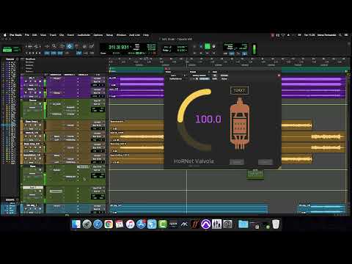Open the Setup menu
Image resolution: width=352 pixels, height=264 pixels.
(109, 35)
